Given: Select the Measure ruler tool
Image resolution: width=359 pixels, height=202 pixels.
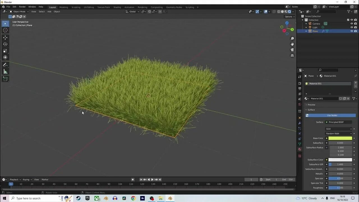Looking at the screenshot, I should tap(5, 72).
